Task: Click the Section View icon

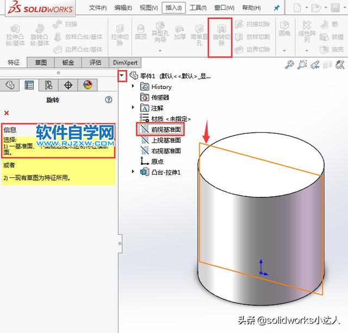Action: pos(327,65)
